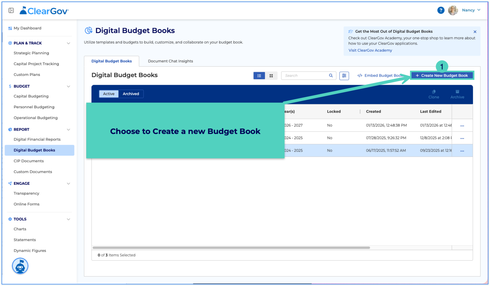Switch to list view
Screen dimensions: 490x286
[x=259, y=76]
